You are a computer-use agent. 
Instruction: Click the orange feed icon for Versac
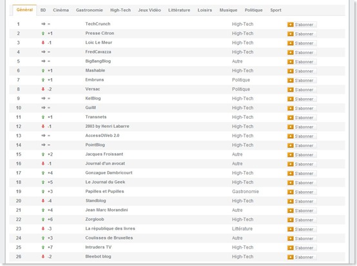pos(290,90)
